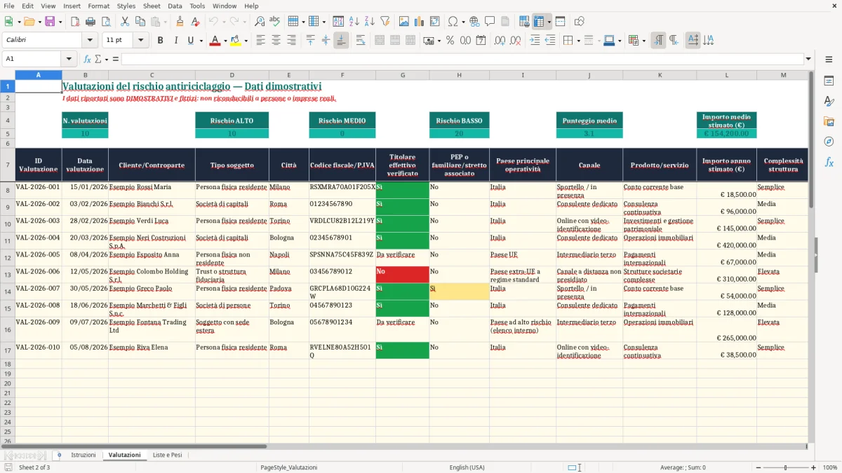The width and height of the screenshot is (842, 473).
Task: Click the Define Print Area icon
Action: tap(524, 22)
